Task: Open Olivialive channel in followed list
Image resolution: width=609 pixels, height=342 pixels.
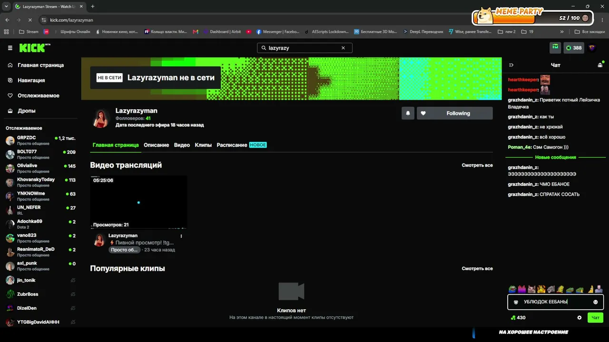Action: pos(41,169)
